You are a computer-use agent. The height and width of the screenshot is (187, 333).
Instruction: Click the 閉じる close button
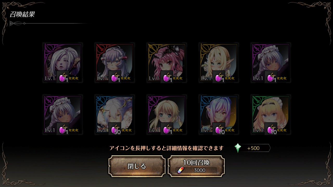137,166
